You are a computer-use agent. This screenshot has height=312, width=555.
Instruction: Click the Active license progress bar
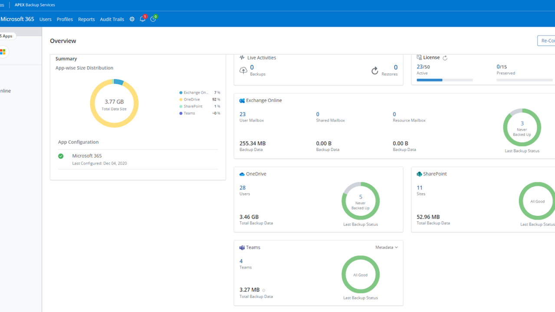[x=444, y=80]
